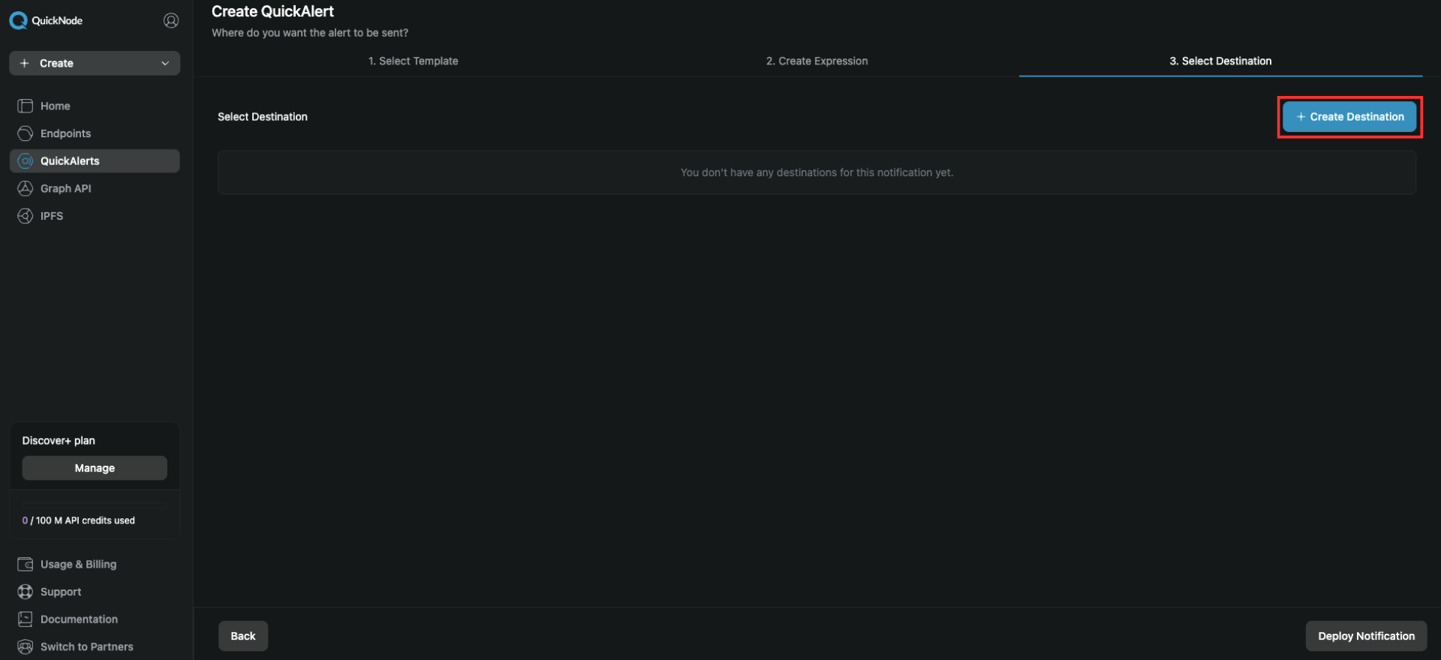Click the QuickAlerts sidebar icon
This screenshot has height=660, width=1441.
tap(26, 160)
